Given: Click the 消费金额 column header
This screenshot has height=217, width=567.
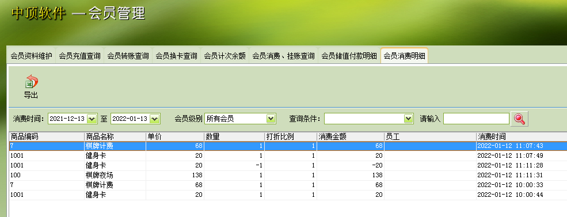Looking at the screenshot, I should tap(351, 137).
